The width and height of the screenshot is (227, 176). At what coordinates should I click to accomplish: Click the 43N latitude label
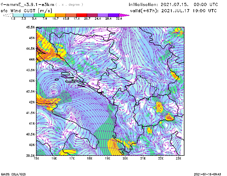pyautogui.click(x=32, y=81)
